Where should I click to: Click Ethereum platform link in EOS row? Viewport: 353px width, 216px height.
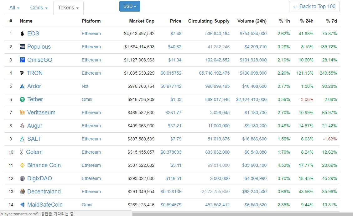(91, 34)
